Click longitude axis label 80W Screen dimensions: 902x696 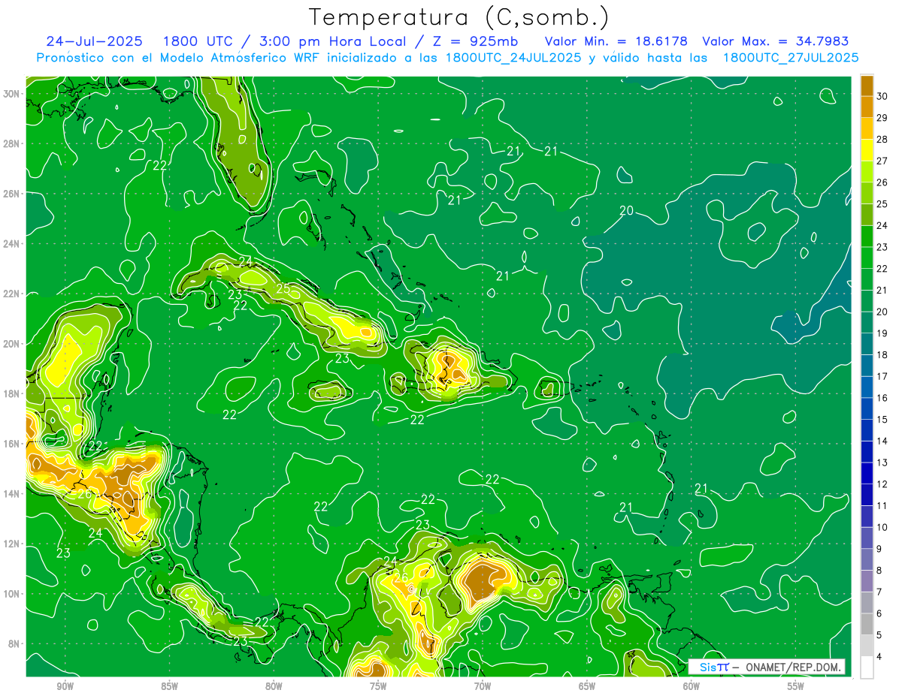pyautogui.click(x=274, y=686)
